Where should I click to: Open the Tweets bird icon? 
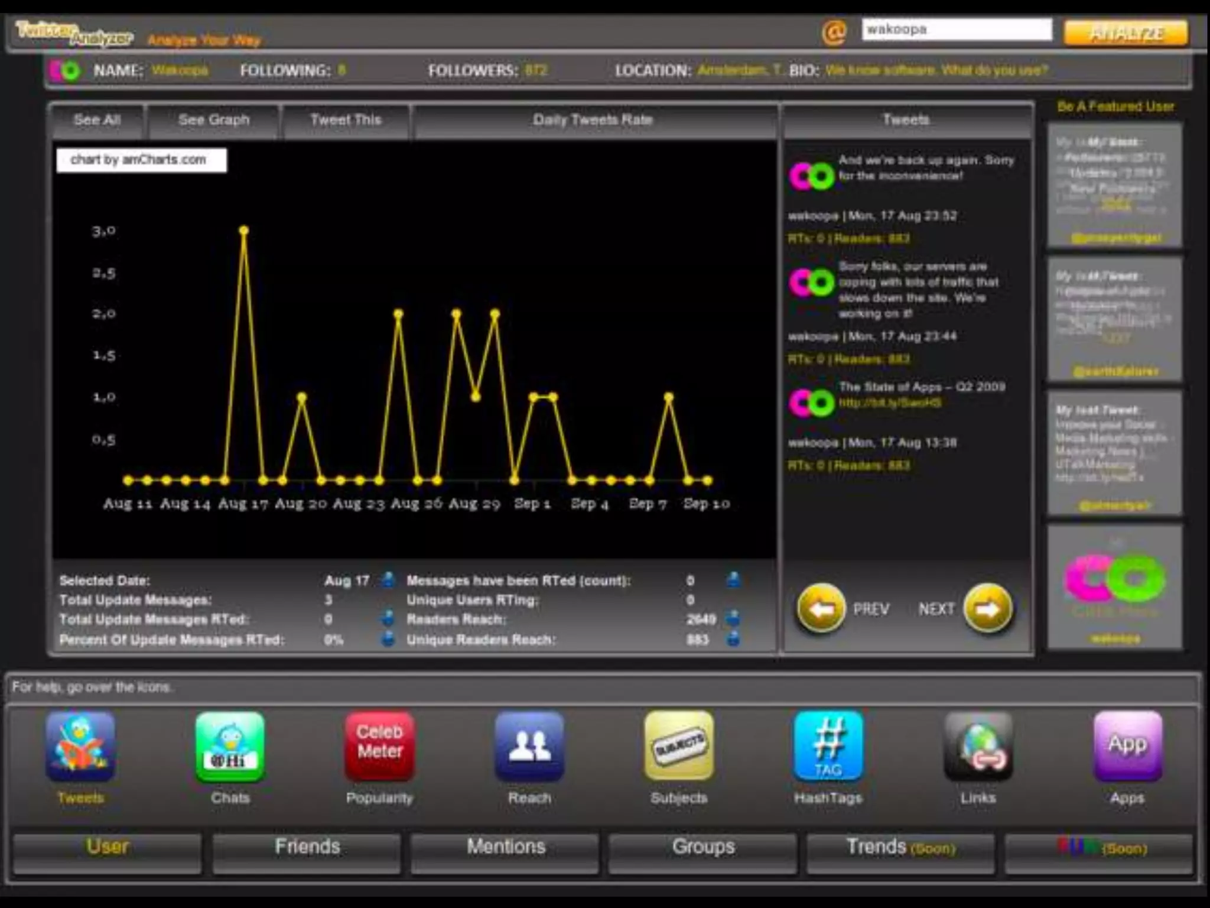tap(80, 747)
